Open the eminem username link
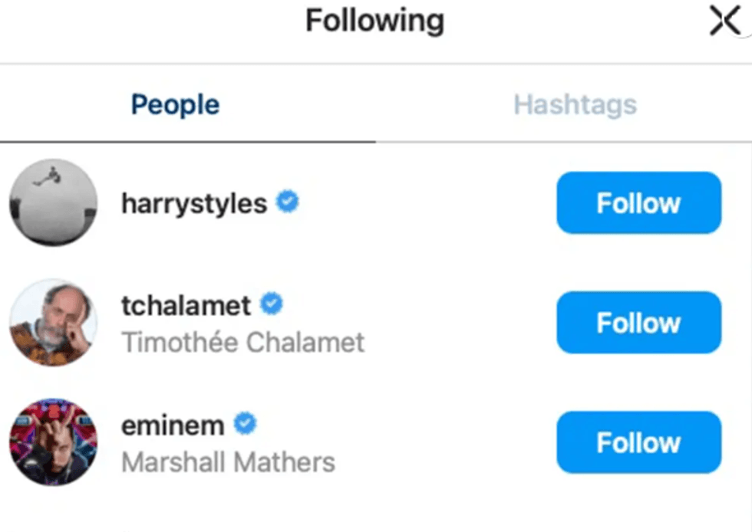Screen dimensions: 752x532 [x=173, y=425]
